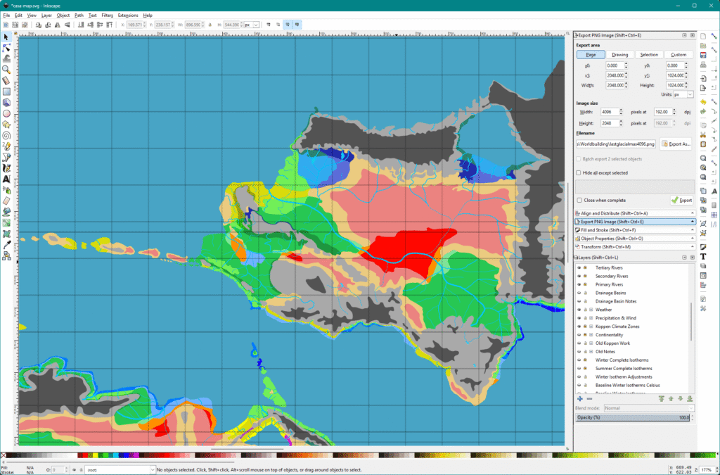Screen dimensions: 720x475
Task: Lower layer to bottom icon
Action: point(690,399)
